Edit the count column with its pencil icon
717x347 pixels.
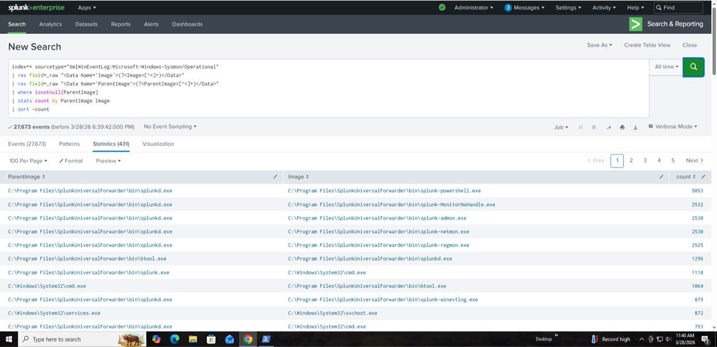[x=703, y=177]
